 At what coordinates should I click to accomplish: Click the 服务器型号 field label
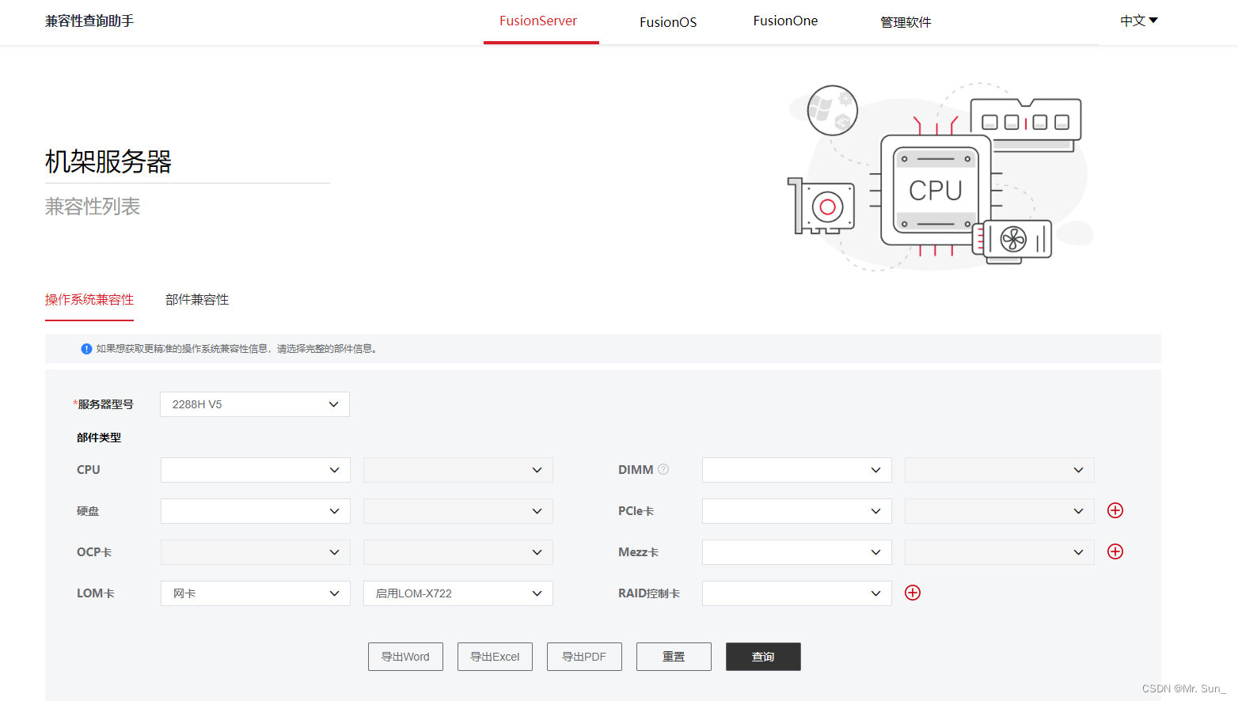click(x=105, y=404)
